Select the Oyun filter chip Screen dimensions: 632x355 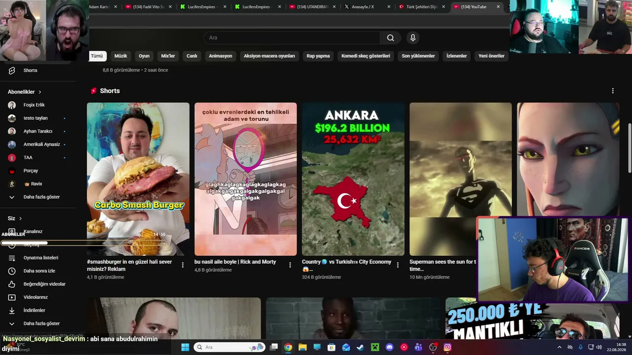(144, 56)
